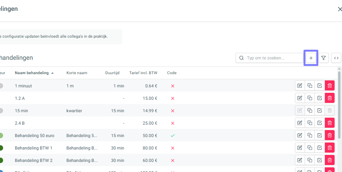This screenshot has height=172, width=342.
Task: Edit the 'Behandeling BTW 2' treatment
Action: tap(300, 160)
